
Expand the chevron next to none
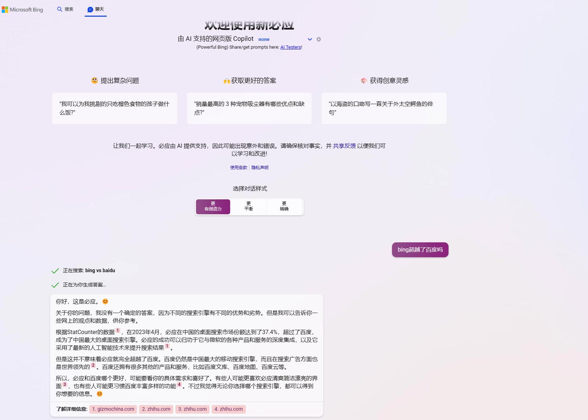pyautogui.click(x=309, y=39)
